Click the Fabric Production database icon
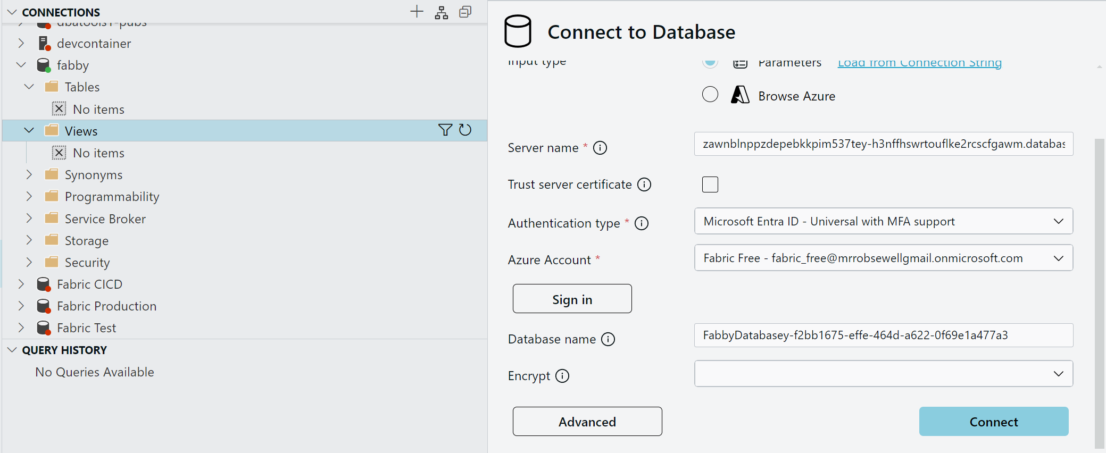The image size is (1106, 453). pos(44,306)
